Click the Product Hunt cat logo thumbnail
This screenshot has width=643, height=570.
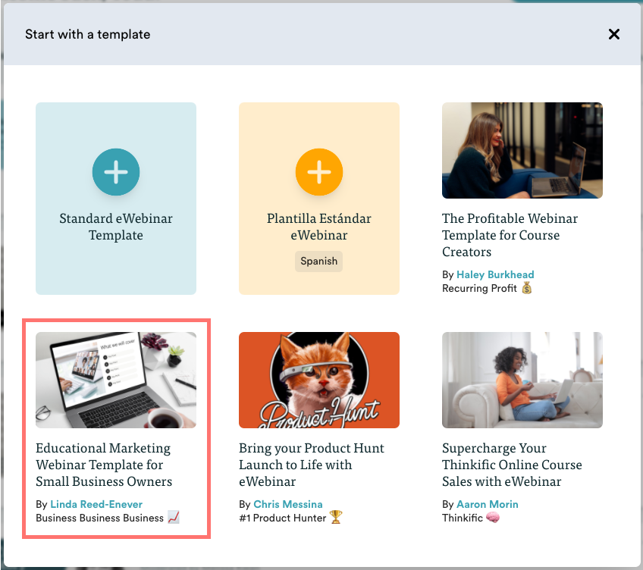pos(319,380)
